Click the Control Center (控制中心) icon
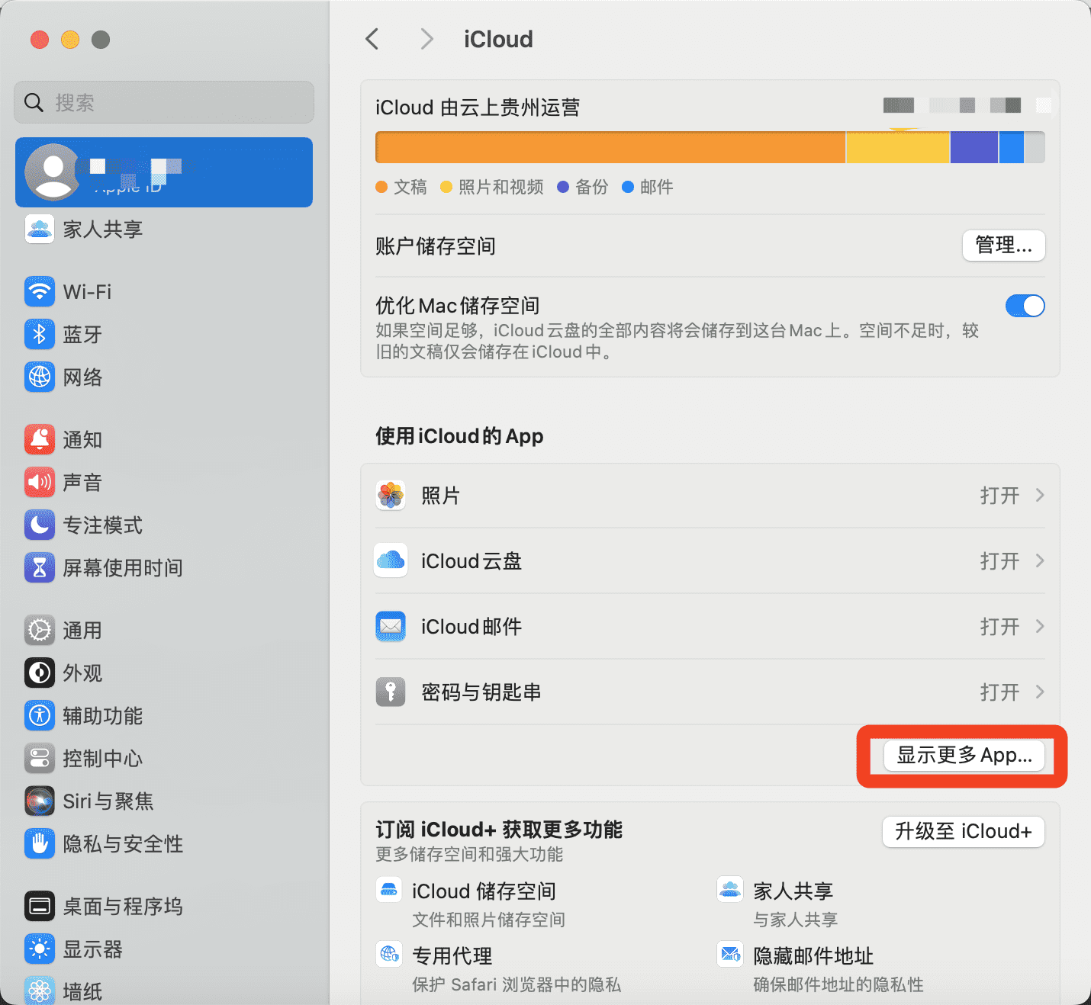Screen dimensions: 1091x1005 tap(40, 758)
